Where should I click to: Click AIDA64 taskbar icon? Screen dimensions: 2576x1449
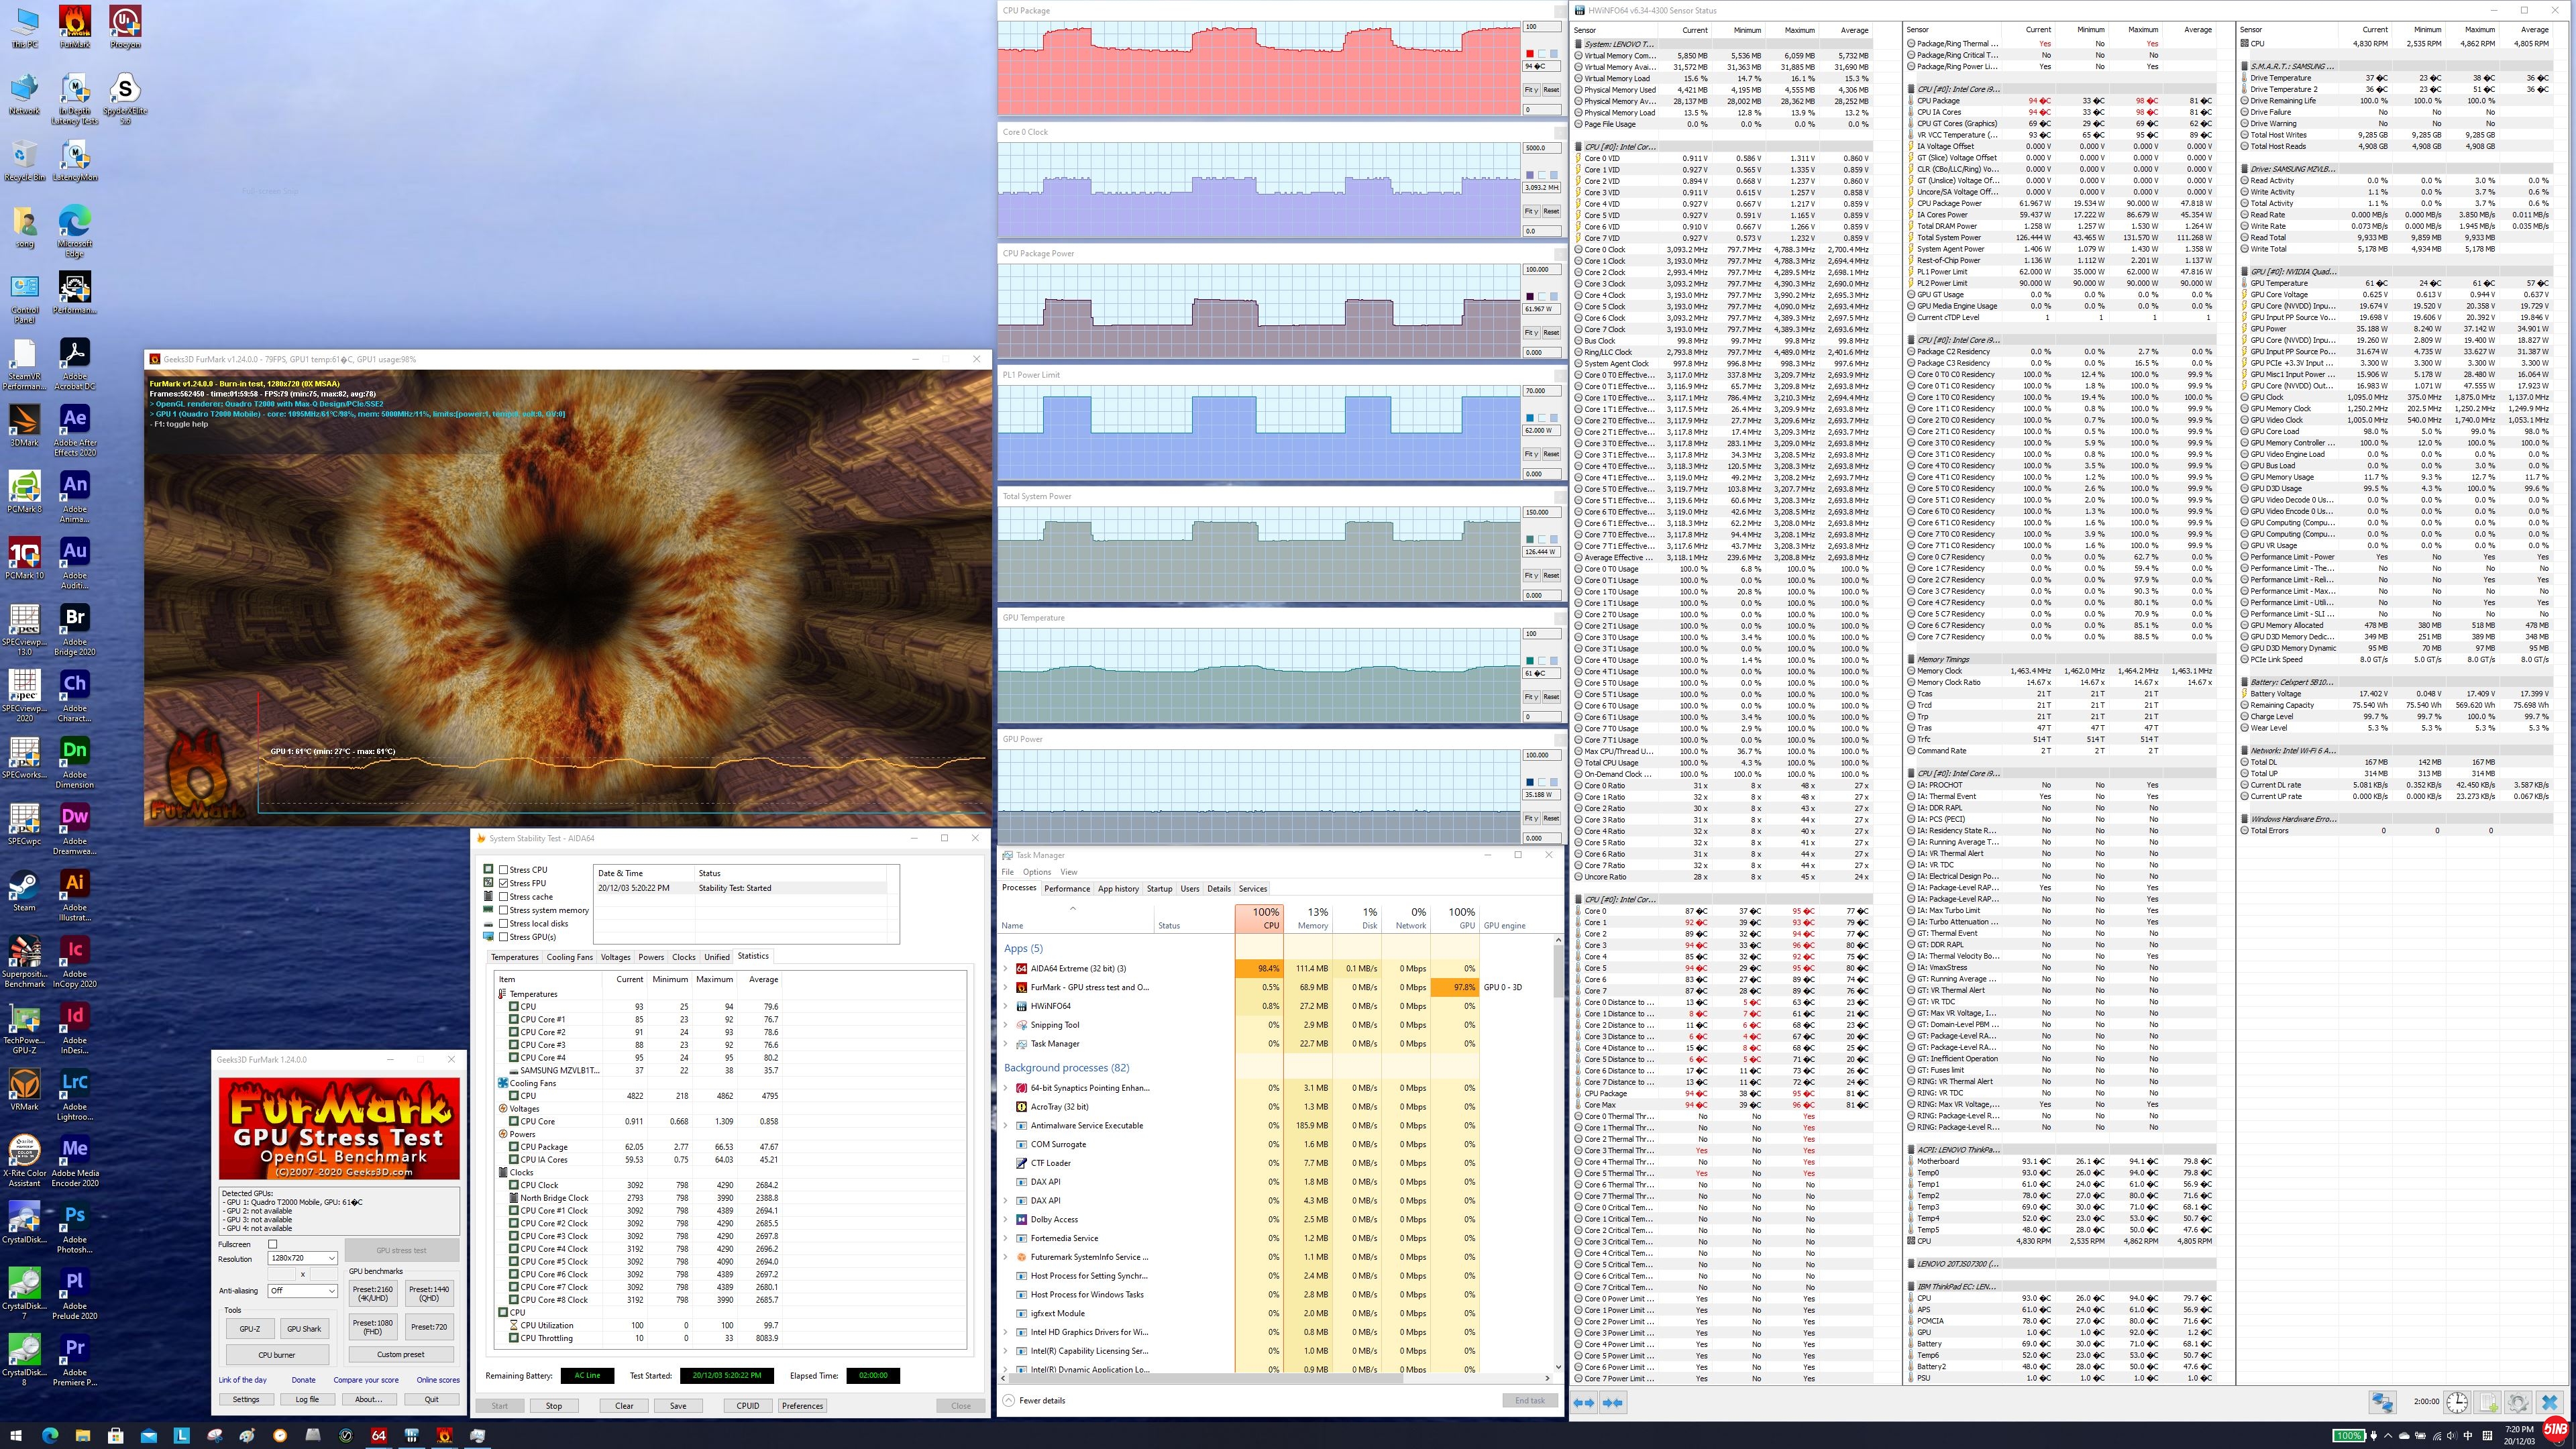pyautogui.click(x=378, y=1435)
